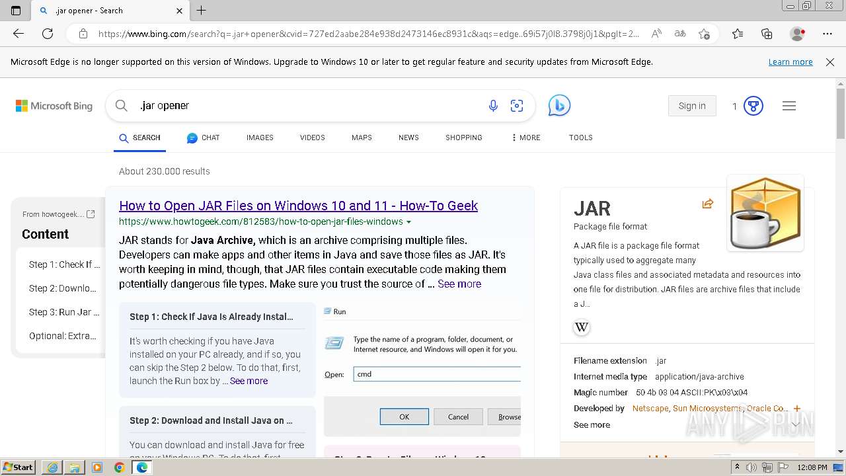Click the JAR coffee cup image
This screenshot has height=476, width=846.
[x=765, y=213]
